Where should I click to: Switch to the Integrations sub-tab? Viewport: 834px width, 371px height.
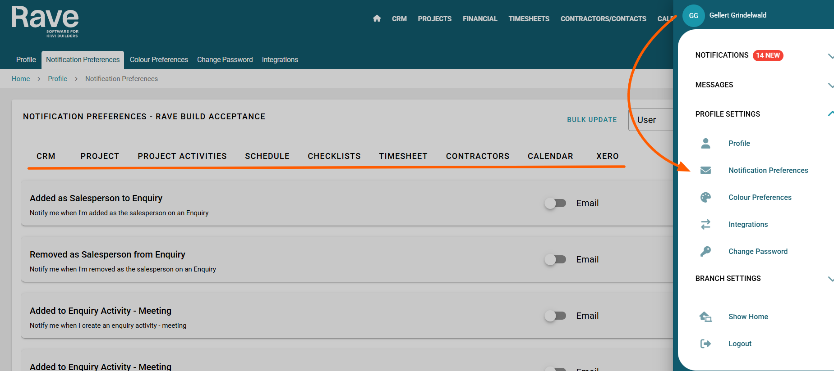tap(280, 60)
